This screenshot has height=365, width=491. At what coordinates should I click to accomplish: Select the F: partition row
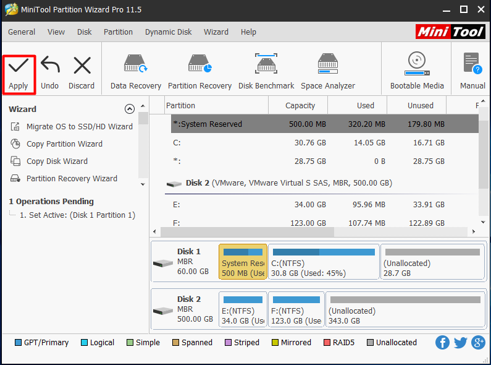(324, 222)
